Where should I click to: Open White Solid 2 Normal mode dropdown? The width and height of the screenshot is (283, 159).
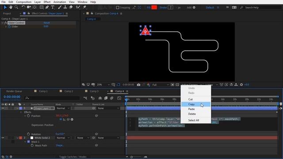(x=63, y=138)
